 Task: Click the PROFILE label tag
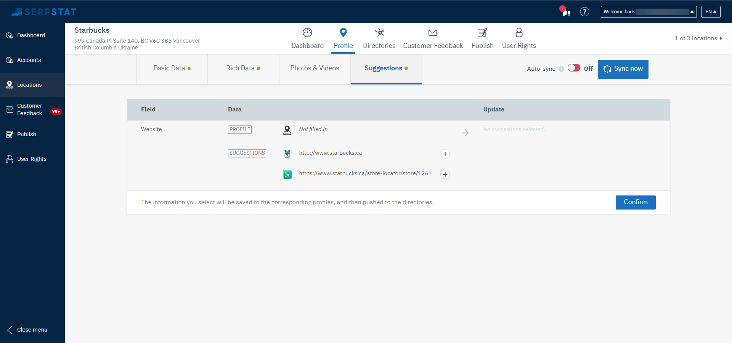point(240,130)
